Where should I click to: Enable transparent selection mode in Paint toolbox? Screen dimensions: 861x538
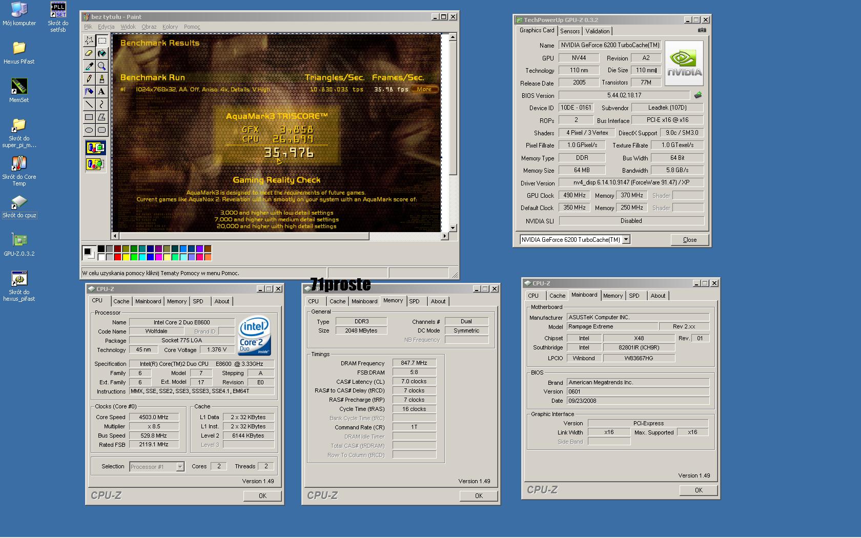pyautogui.click(x=95, y=164)
